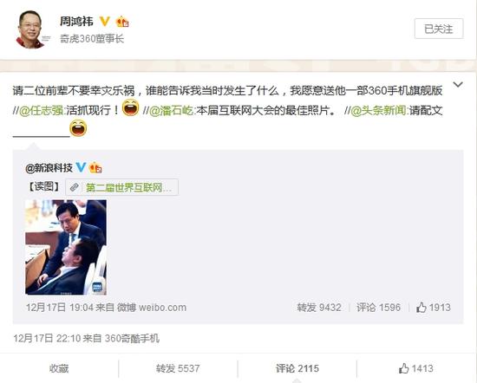Like the post using bottom thumbs-up
This screenshot has width=477, height=383.
[415, 368]
